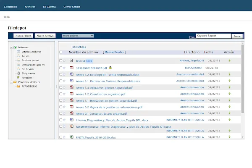Click the Mostrar Detalles link
Screen dimensions: 252x168
[114, 52]
